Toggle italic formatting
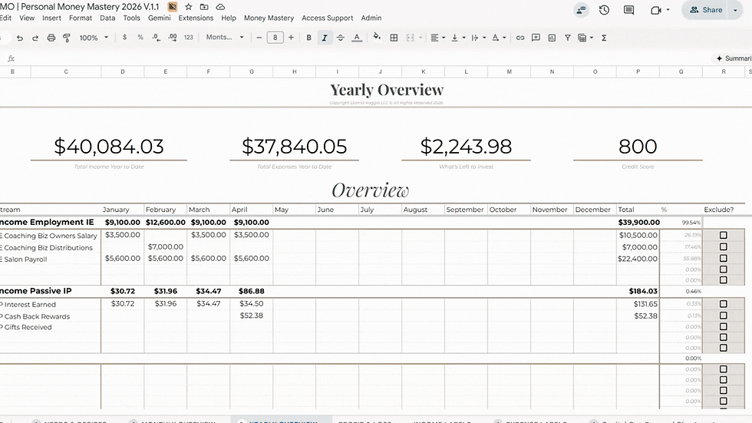Viewport: 752px width, 423px height. coord(325,38)
